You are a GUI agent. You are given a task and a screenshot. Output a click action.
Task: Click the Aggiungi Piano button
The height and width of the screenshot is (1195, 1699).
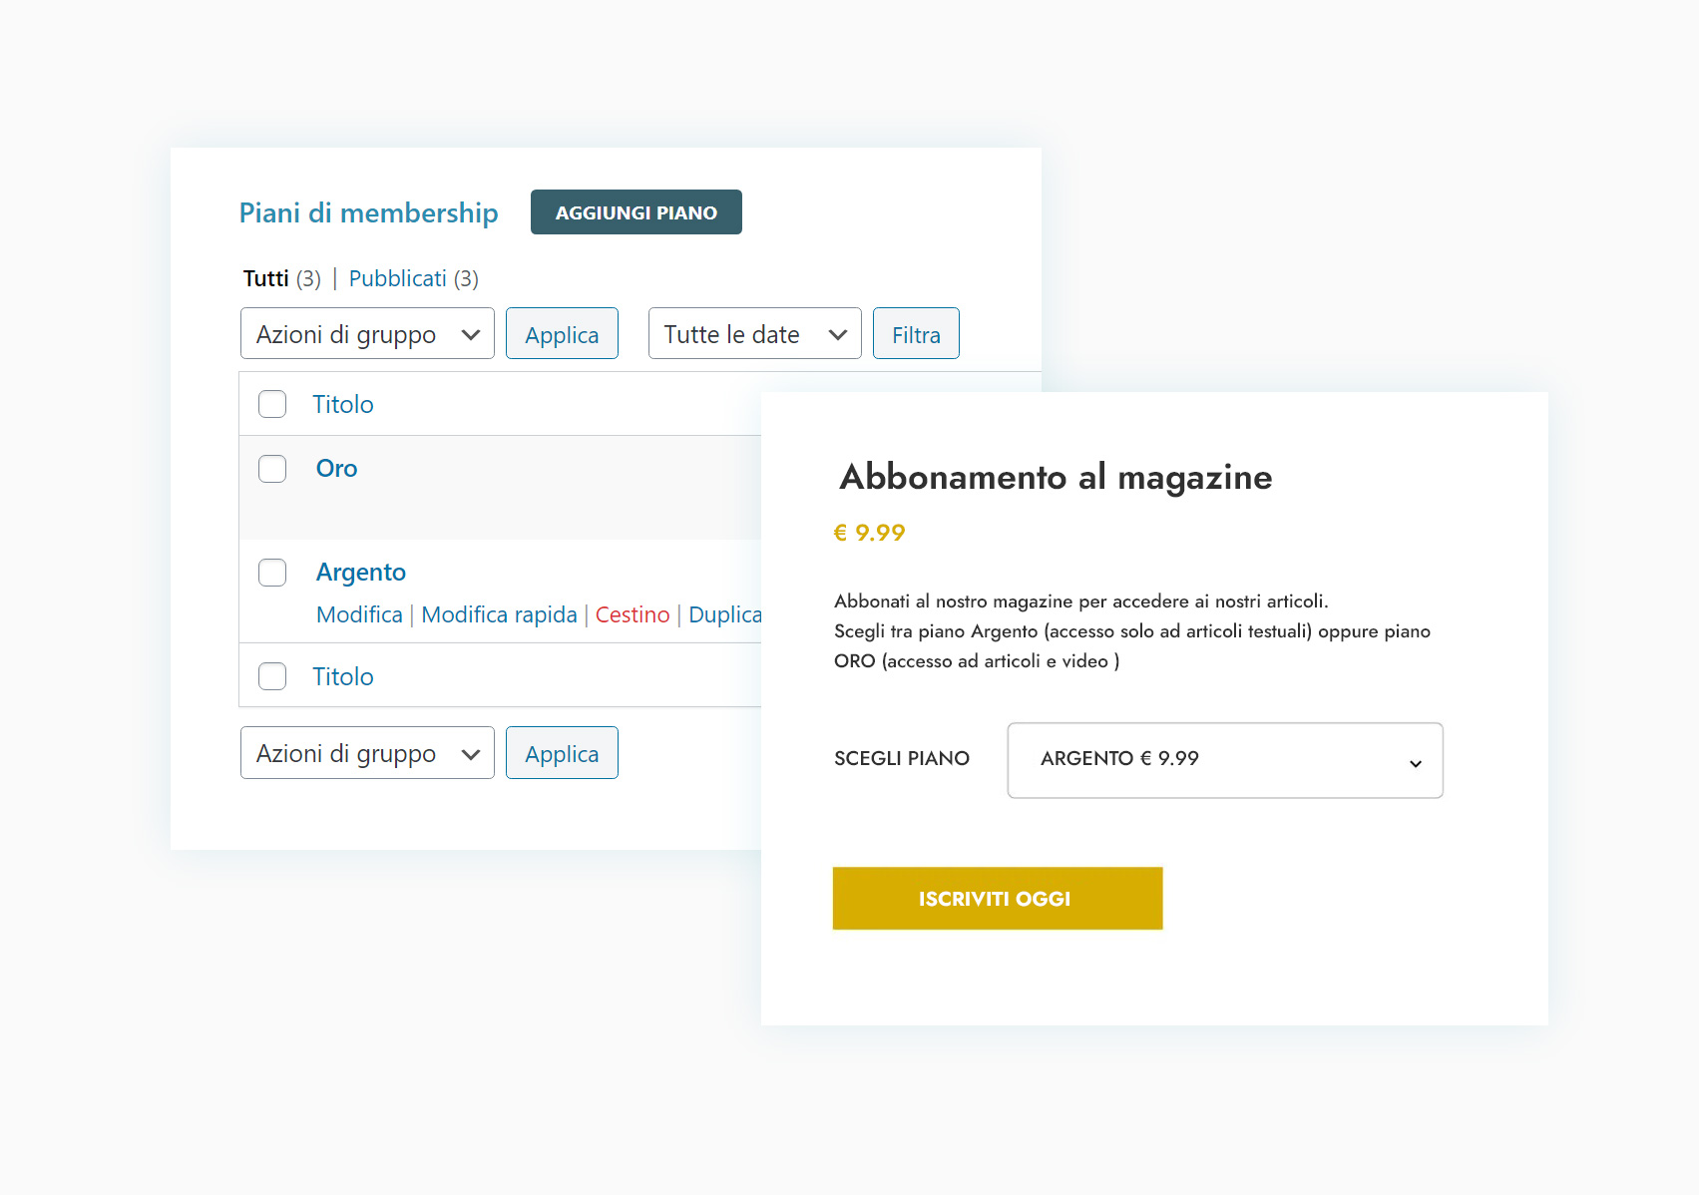[636, 212]
